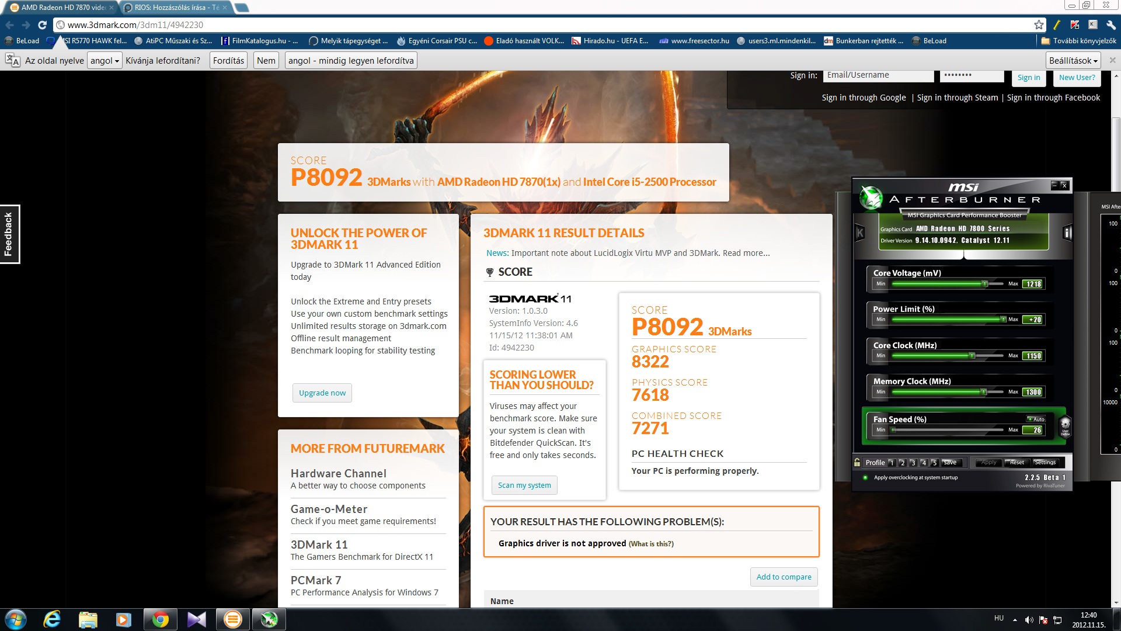Open the FilmKatalogus.hu bookmark
Image resolution: width=1121 pixels, height=631 pixels.
coord(259,41)
